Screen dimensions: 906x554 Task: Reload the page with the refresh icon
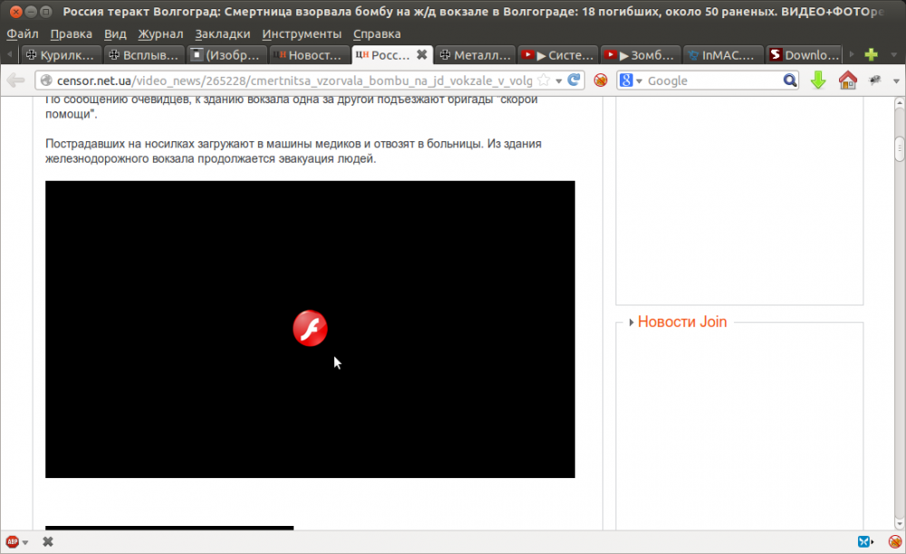tap(574, 81)
